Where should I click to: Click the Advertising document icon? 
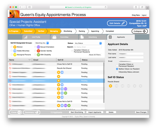point(82,37)
